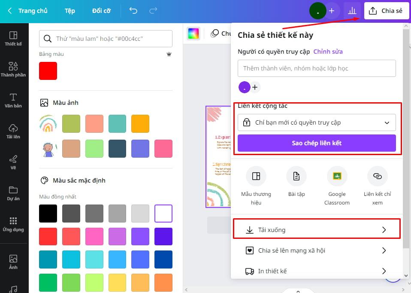Open the Mẫu thương hiệu share option
Viewport: 411px width, 293px height.
[256, 176]
